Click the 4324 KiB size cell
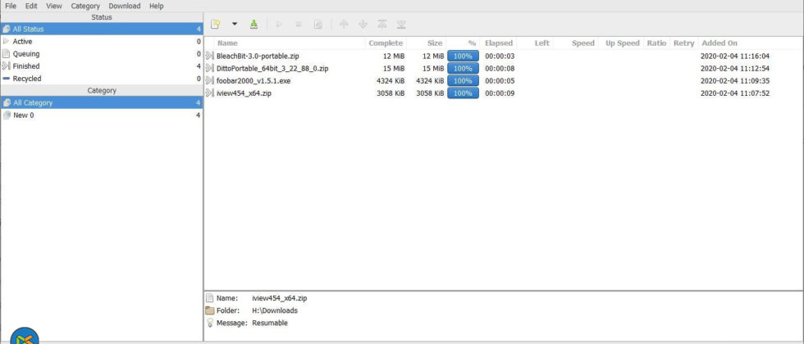 [430, 81]
